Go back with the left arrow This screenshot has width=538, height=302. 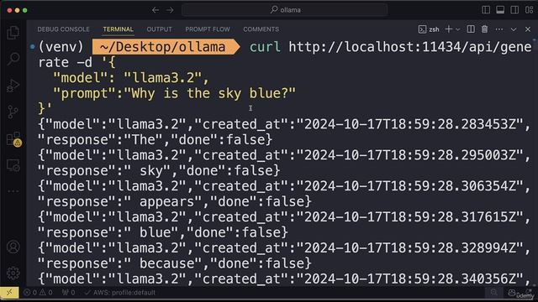[x=156, y=10]
